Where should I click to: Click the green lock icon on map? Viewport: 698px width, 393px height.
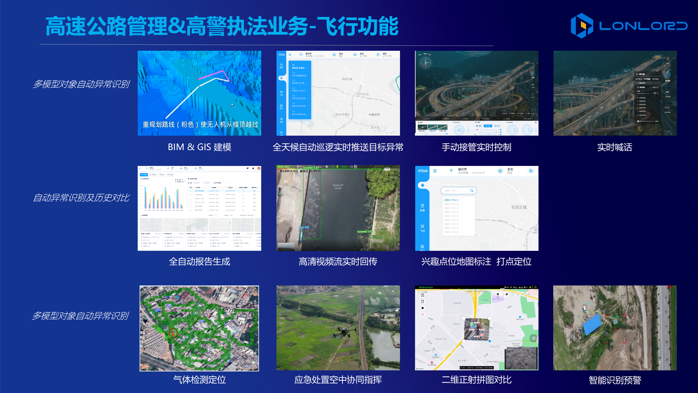[x=512, y=294]
